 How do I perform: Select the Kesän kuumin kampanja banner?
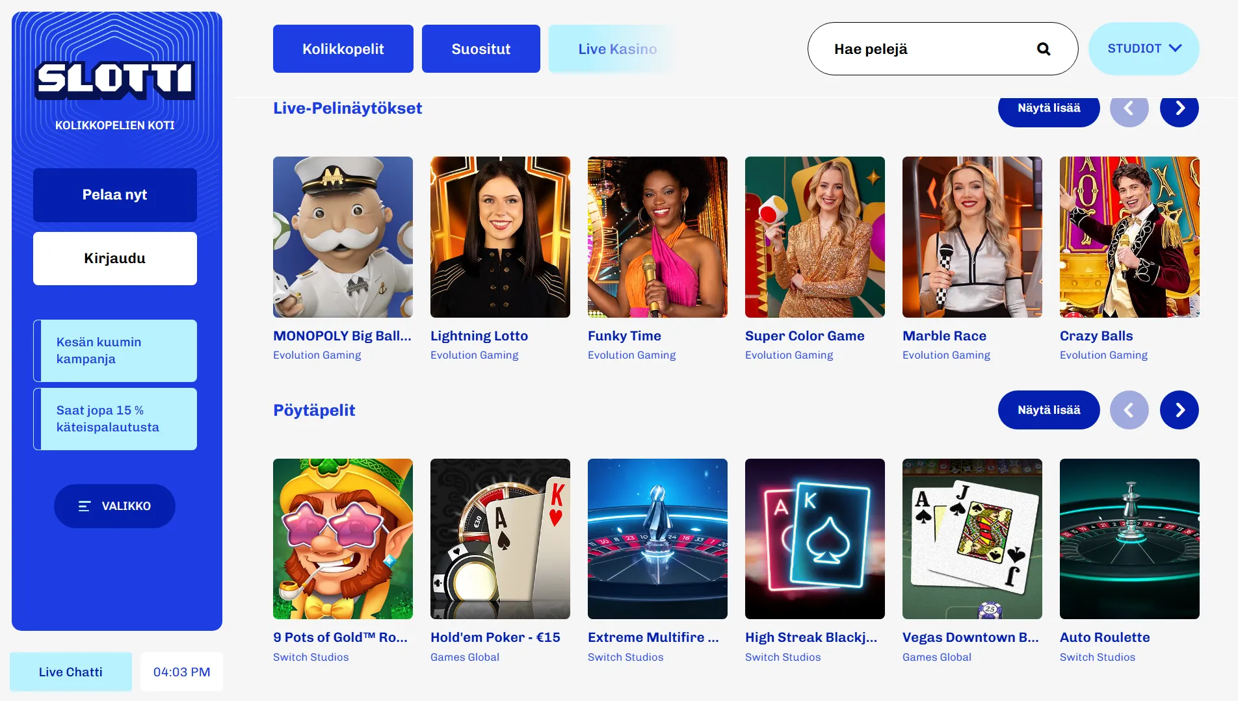point(114,350)
